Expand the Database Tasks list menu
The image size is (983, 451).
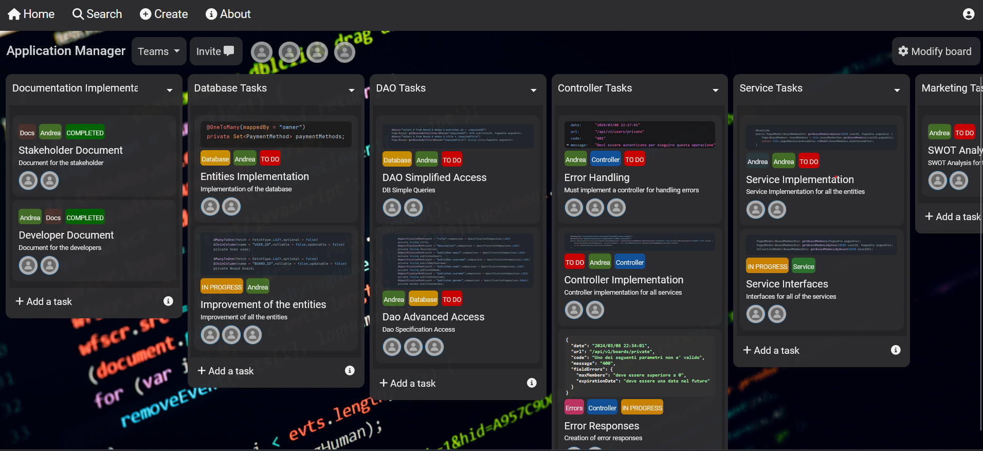352,90
